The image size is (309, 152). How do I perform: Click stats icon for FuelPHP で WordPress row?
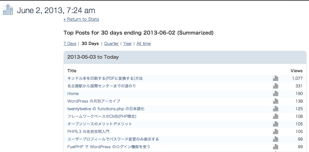[x=275, y=147]
